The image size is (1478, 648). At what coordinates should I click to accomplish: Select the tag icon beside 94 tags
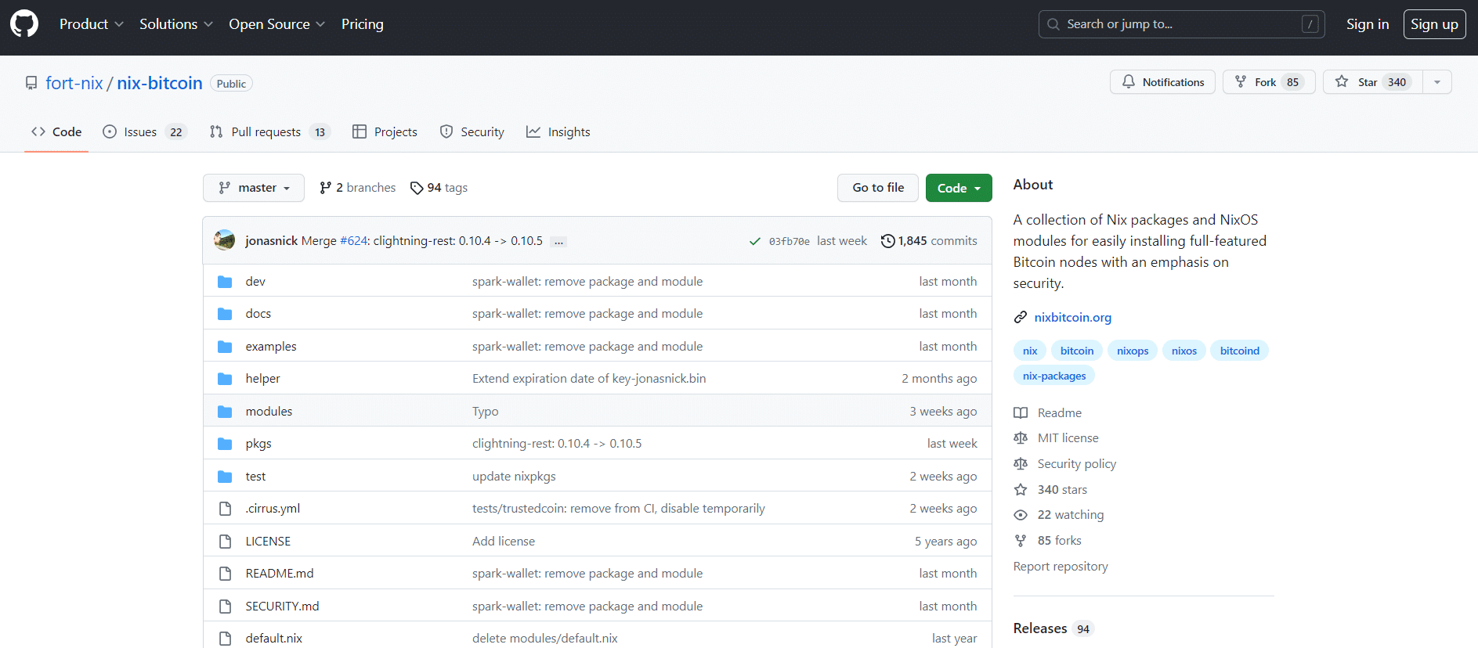pyautogui.click(x=417, y=188)
